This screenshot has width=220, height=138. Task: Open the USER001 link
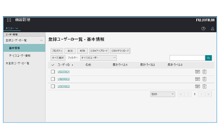click(x=64, y=72)
